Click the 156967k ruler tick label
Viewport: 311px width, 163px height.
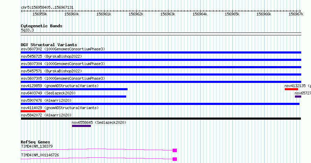tap(296, 14)
